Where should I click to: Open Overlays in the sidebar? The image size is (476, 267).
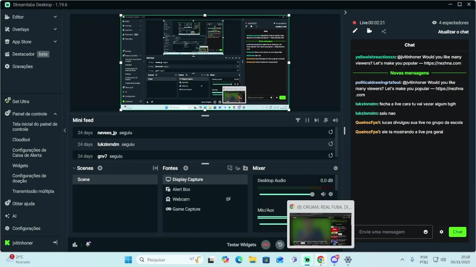[20, 29]
